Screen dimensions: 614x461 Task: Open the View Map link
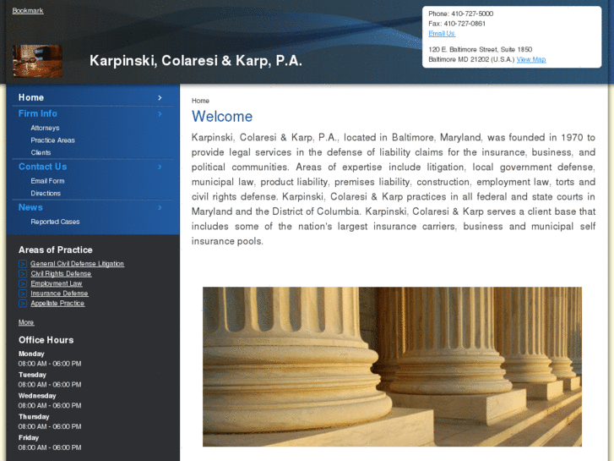tap(531, 59)
